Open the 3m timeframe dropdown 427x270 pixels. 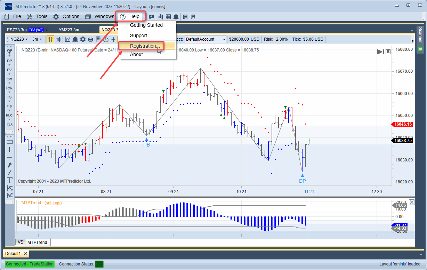pos(37,39)
